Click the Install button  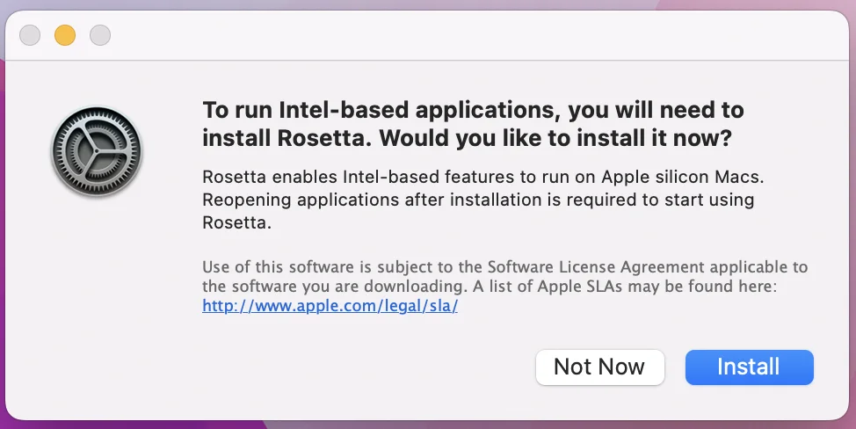749,367
